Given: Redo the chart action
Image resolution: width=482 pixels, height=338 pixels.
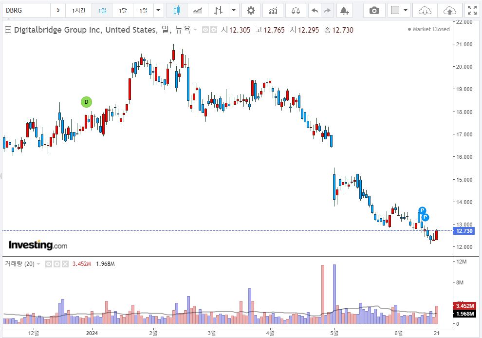Looking at the screenshot, I should coord(327,10).
